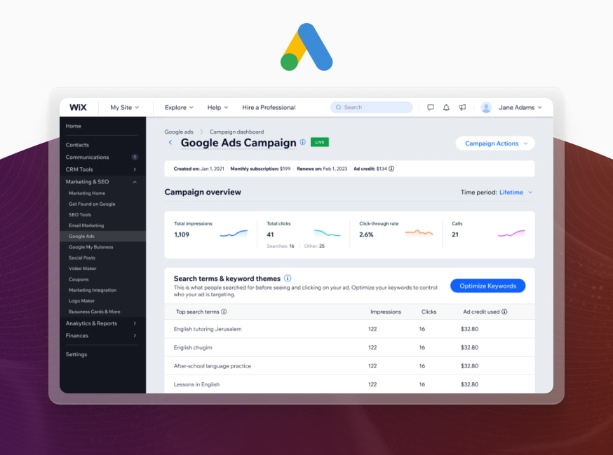Click info icon next to Google Ads Campaign
Screen dimensions: 613x455
tap(303, 142)
